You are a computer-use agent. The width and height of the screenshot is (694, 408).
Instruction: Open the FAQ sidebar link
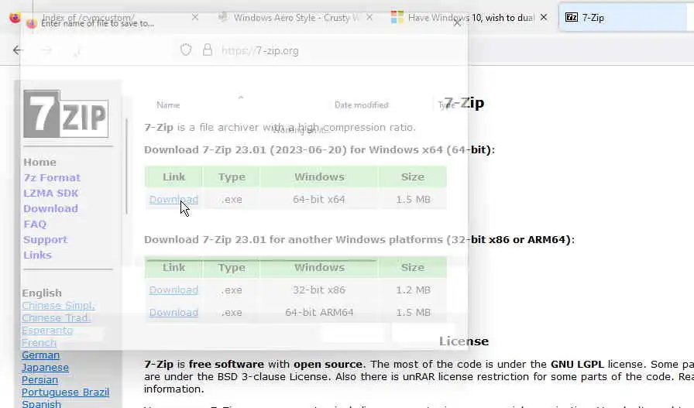tap(35, 225)
